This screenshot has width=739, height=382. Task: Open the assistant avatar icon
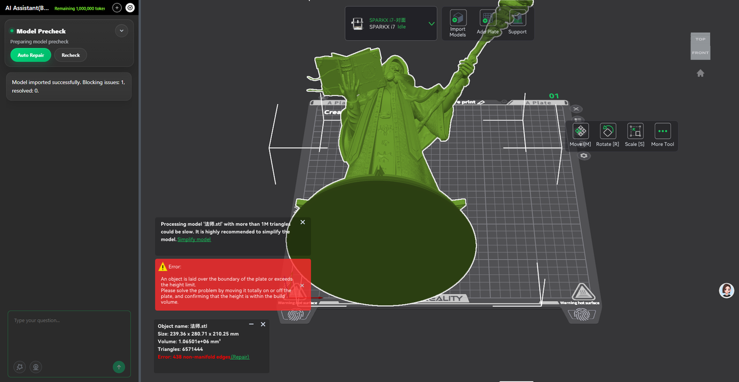(x=727, y=290)
